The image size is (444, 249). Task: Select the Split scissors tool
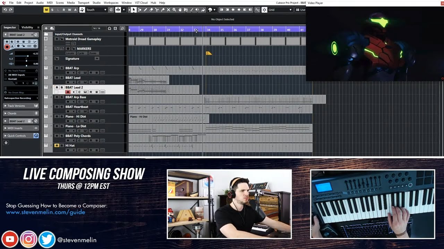[x=157, y=10]
